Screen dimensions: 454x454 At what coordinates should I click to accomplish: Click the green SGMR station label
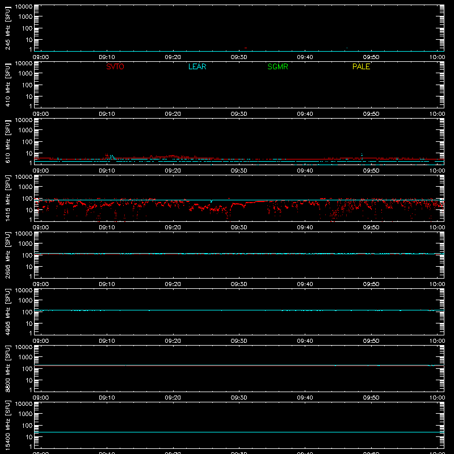click(278, 66)
